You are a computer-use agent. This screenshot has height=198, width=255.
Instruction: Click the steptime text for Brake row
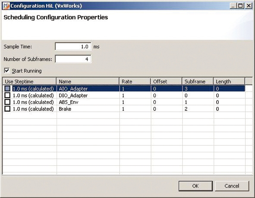click(33, 109)
